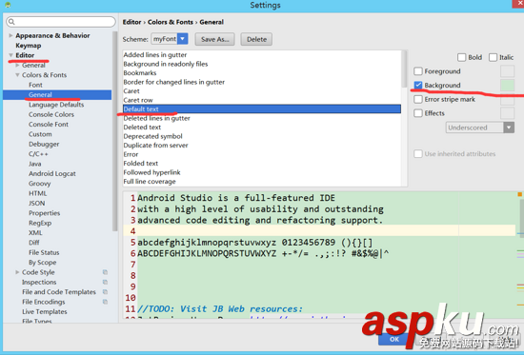The image size is (524, 355).
Task: Click the Effects color swatch
Action: [507, 113]
